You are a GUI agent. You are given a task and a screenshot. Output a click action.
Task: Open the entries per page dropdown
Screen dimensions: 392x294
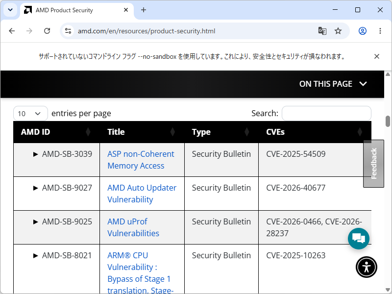[x=30, y=114]
